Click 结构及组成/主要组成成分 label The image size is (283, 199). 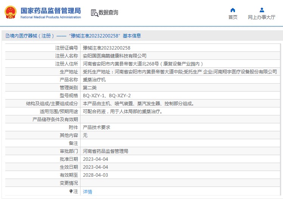tap(52, 104)
